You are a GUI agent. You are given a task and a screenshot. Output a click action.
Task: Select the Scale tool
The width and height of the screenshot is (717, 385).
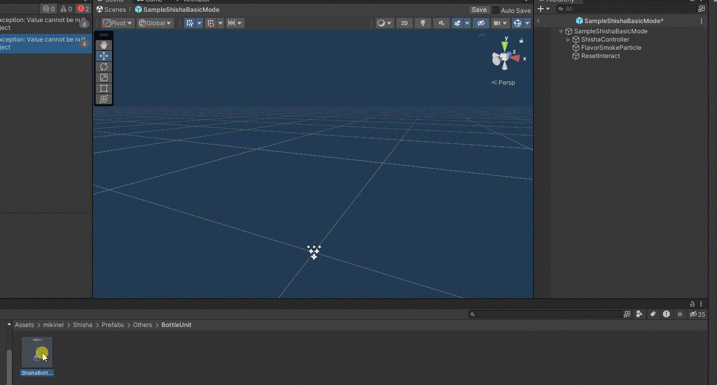tap(104, 78)
